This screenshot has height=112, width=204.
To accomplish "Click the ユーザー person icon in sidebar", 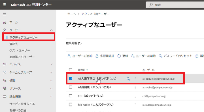I will [x=5, y=30].
